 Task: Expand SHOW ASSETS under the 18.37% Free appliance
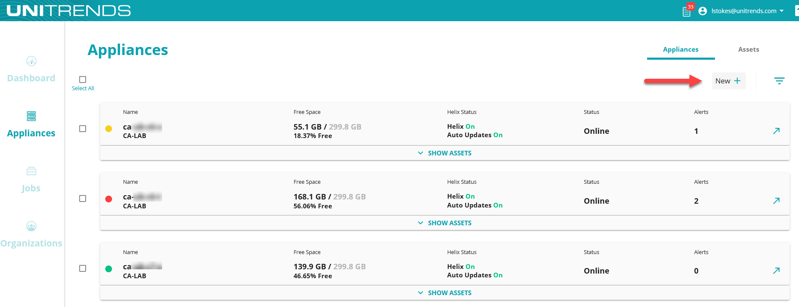[x=445, y=153]
